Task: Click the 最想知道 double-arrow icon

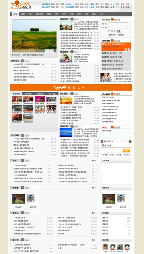Action: [x=113, y=146]
